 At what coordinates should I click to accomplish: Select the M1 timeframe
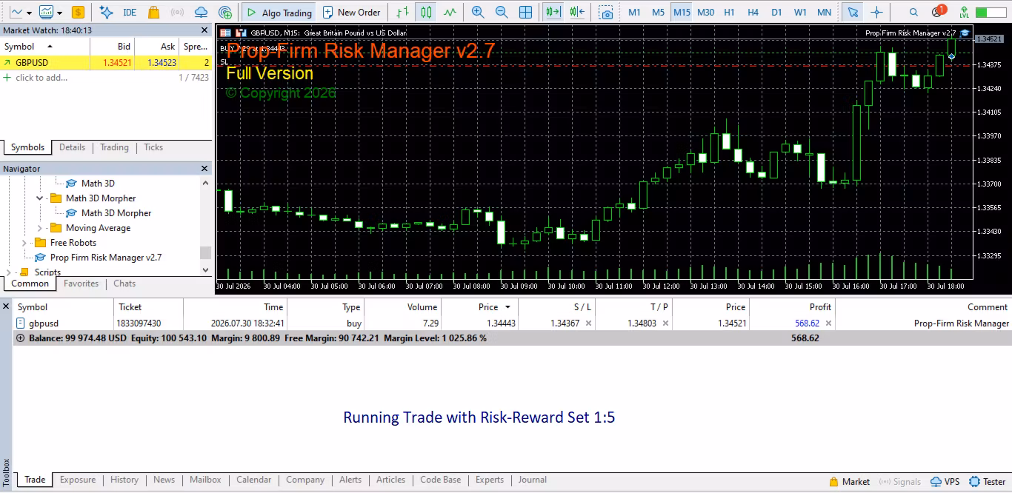(x=634, y=13)
